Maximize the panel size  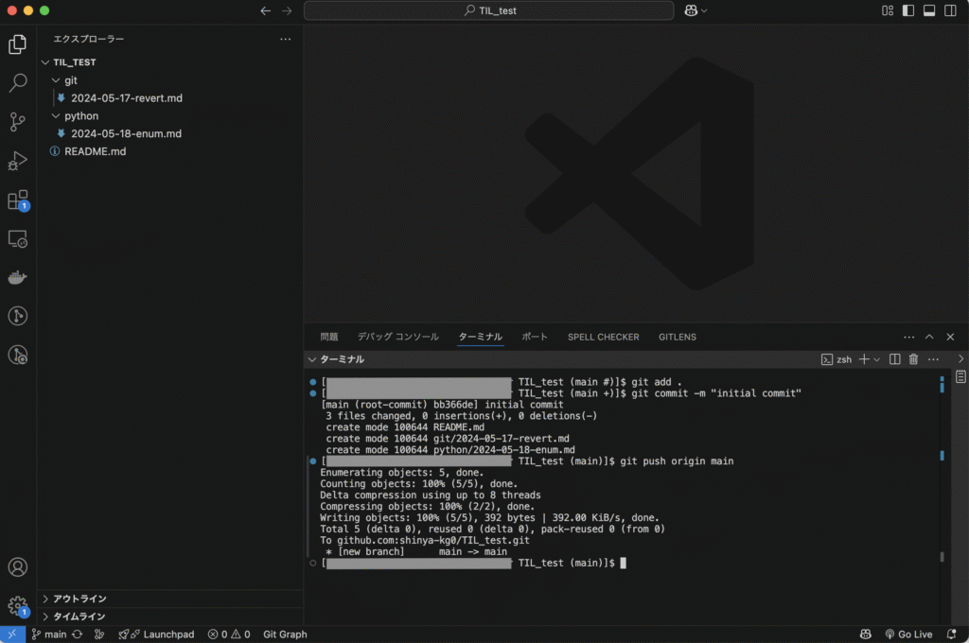[x=929, y=338]
